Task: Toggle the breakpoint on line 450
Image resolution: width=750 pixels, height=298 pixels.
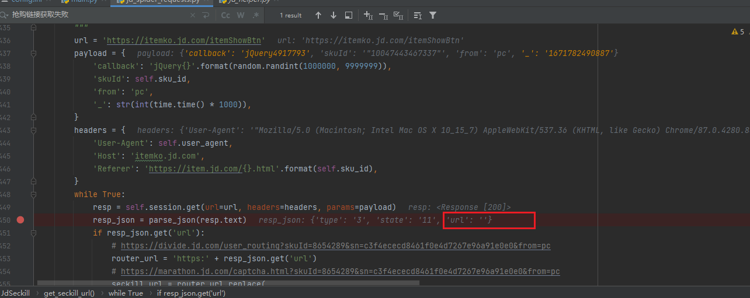Action: 20,220
